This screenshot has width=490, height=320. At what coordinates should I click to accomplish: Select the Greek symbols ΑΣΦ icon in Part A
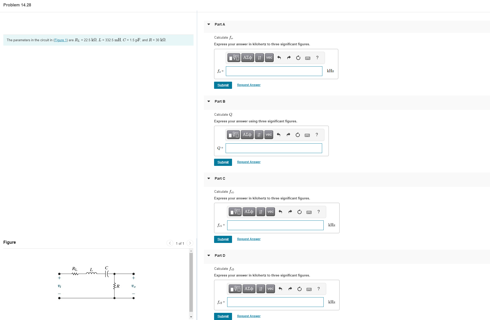click(x=247, y=58)
